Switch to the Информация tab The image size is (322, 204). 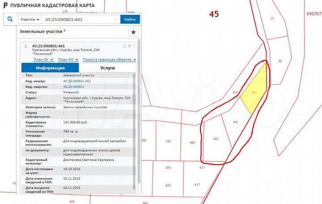50,68
